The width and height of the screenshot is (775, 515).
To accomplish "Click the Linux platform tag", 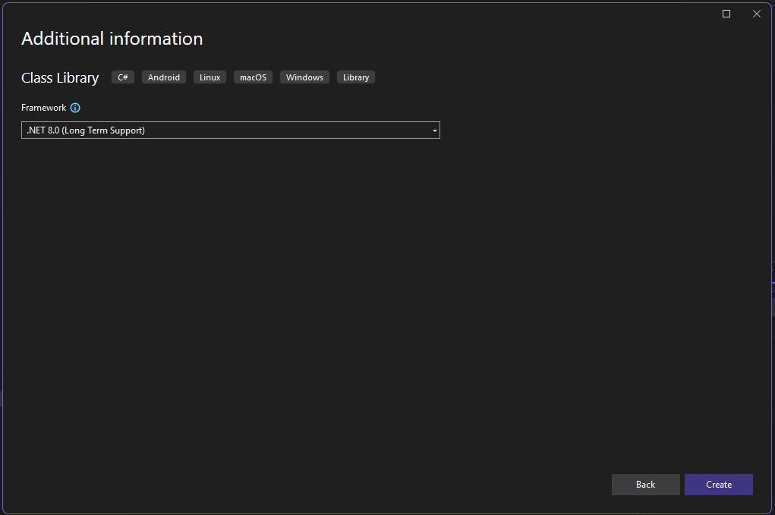I will point(210,77).
